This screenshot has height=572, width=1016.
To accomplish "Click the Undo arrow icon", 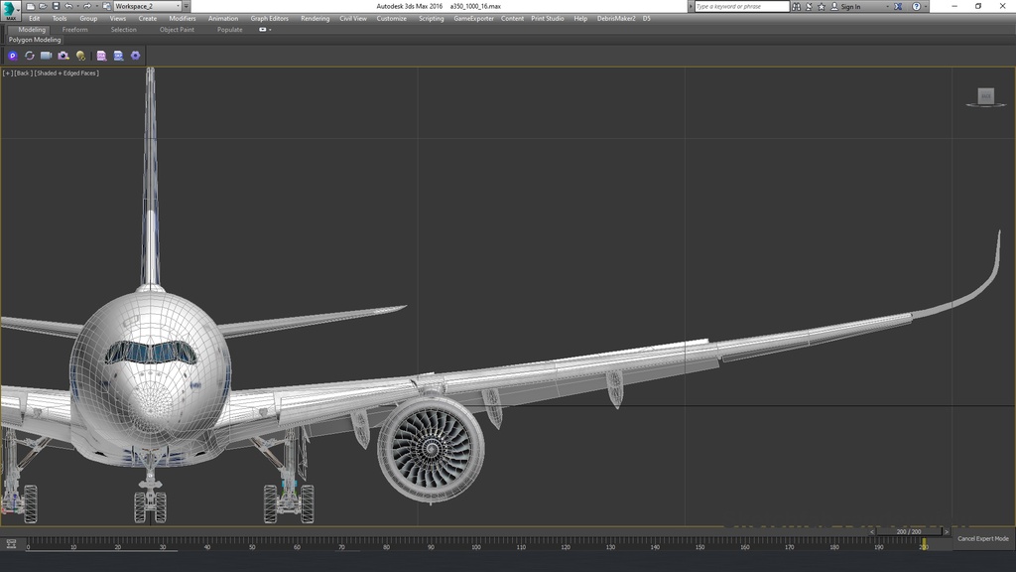I will [x=68, y=6].
